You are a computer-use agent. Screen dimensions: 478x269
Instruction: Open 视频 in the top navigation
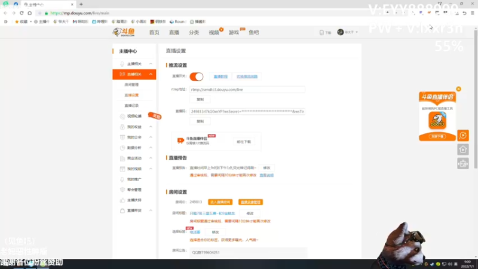point(214,32)
